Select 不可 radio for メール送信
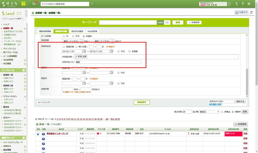 tap(73, 36)
